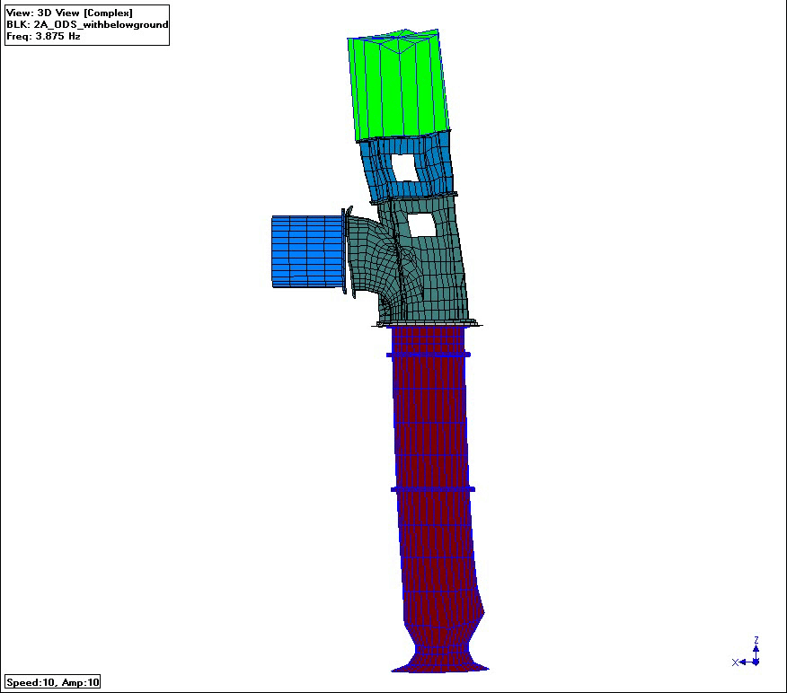787x693 pixels.
Task: Click the 'View: 3D View [Complex]' label
Action: pyautogui.click(x=69, y=13)
